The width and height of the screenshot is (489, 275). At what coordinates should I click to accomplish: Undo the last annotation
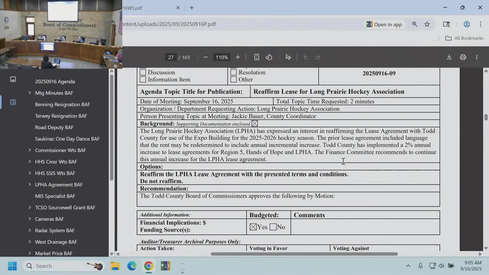(x=305, y=57)
